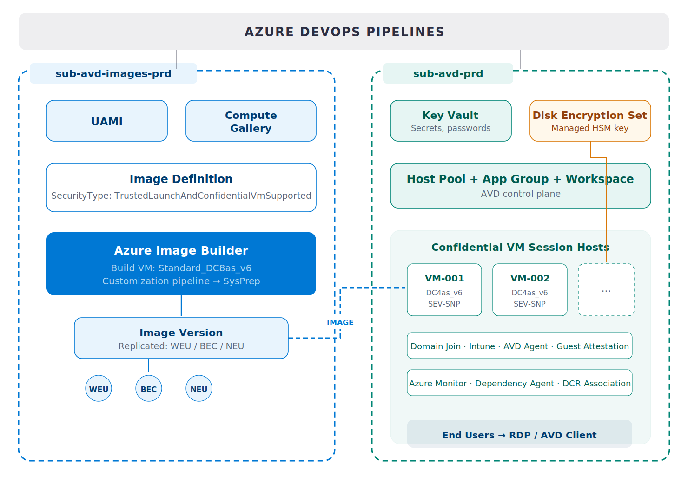Click the IMAGE connector label
Viewport: 688px width, 483px height.
click(x=340, y=322)
